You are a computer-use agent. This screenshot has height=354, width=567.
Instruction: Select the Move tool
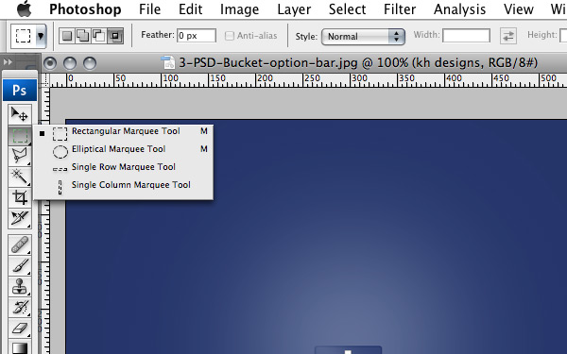pos(20,114)
